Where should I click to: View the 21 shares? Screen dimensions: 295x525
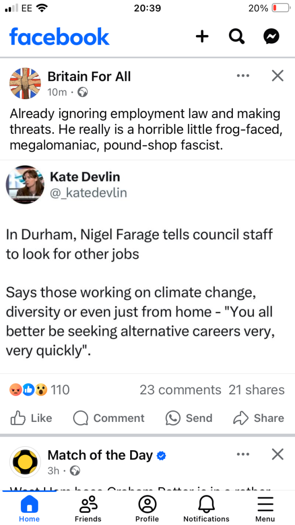pos(257,390)
